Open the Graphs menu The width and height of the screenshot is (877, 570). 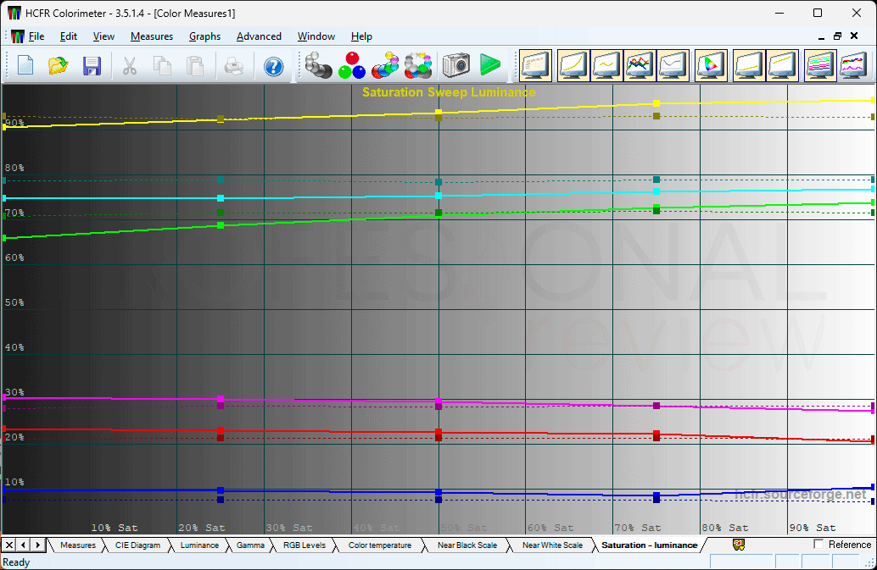[204, 36]
